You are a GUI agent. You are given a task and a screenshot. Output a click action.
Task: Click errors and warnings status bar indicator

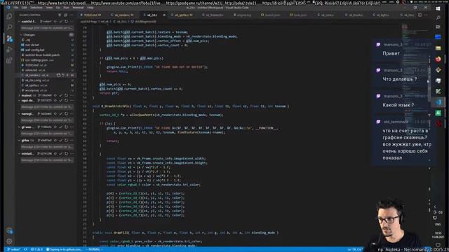pos(36,249)
